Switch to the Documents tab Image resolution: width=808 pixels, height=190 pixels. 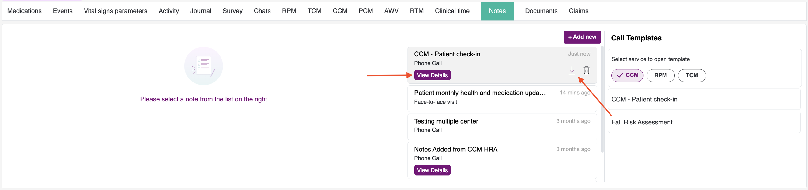(541, 11)
